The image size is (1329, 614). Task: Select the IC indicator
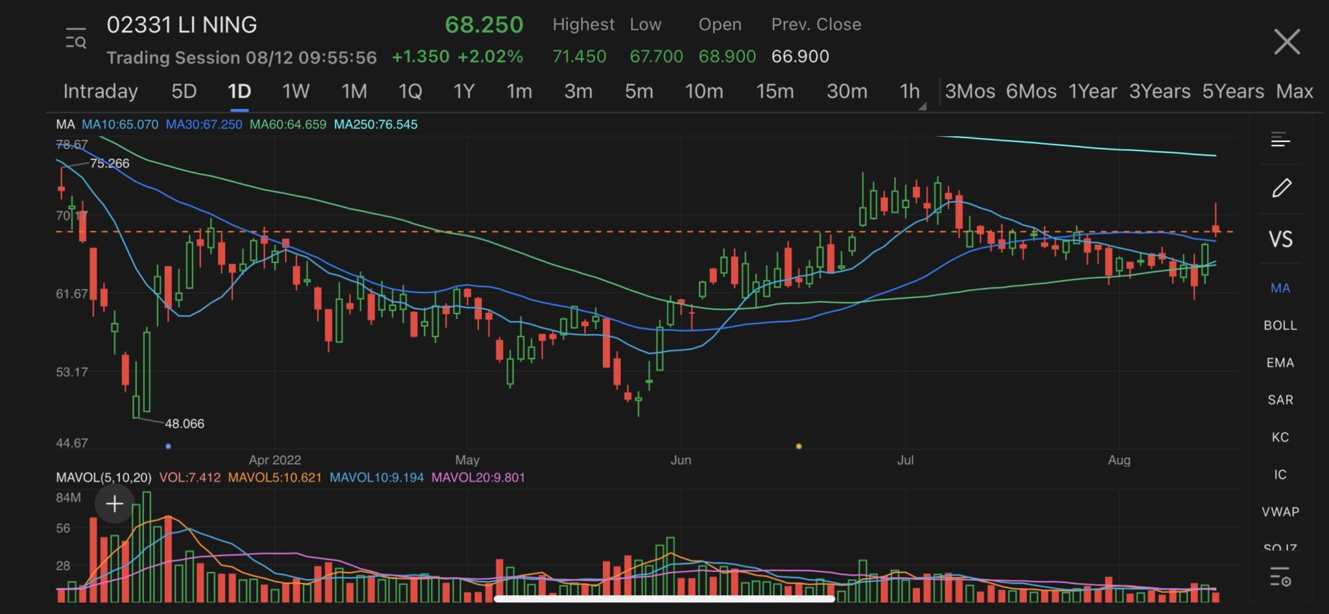click(x=1280, y=475)
